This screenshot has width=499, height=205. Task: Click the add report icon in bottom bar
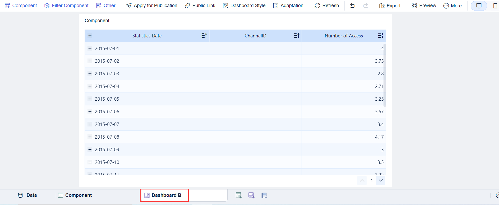tap(264, 195)
